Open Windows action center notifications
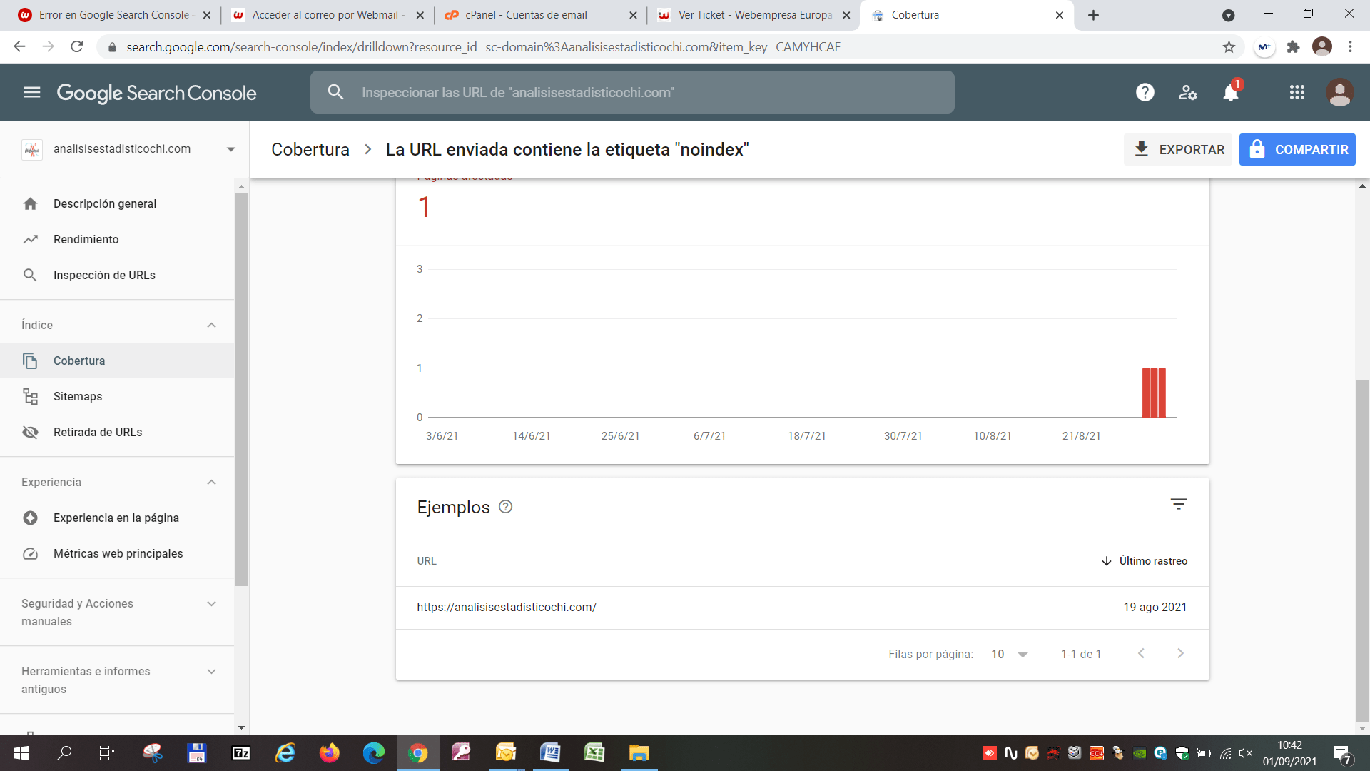1370x771 pixels. (1342, 753)
